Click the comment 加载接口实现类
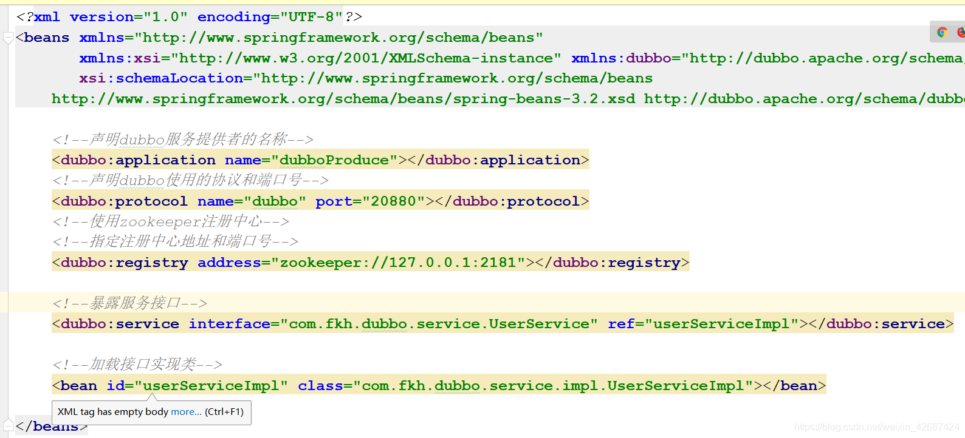This screenshot has width=965, height=438. 137,364
